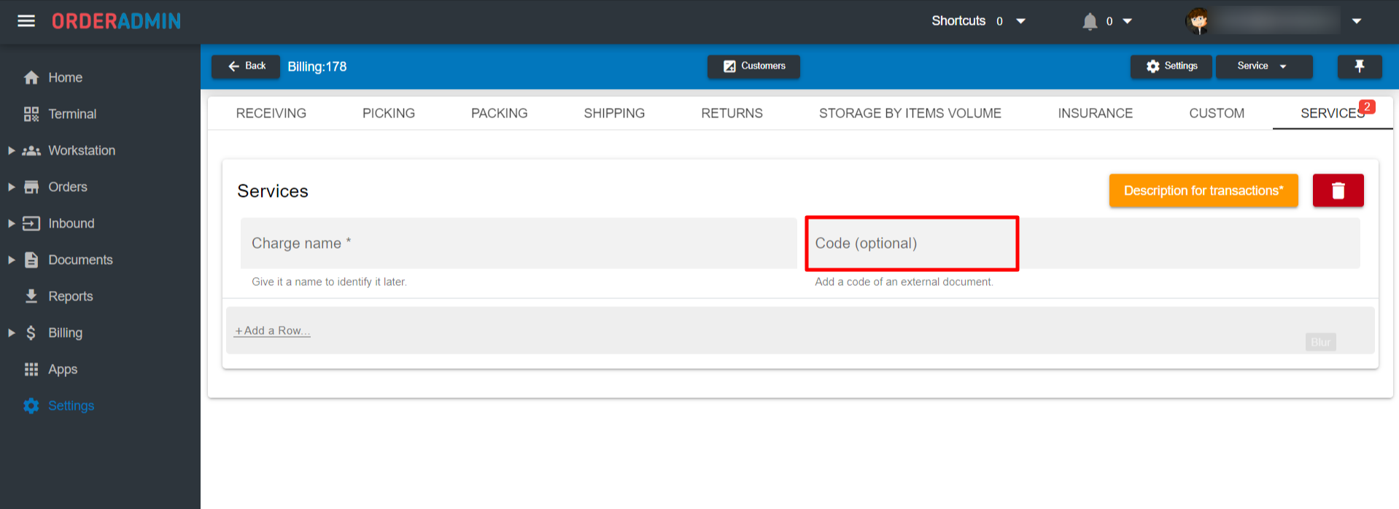
Task: Open the Shortcuts dropdown arrow
Action: point(1021,21)
